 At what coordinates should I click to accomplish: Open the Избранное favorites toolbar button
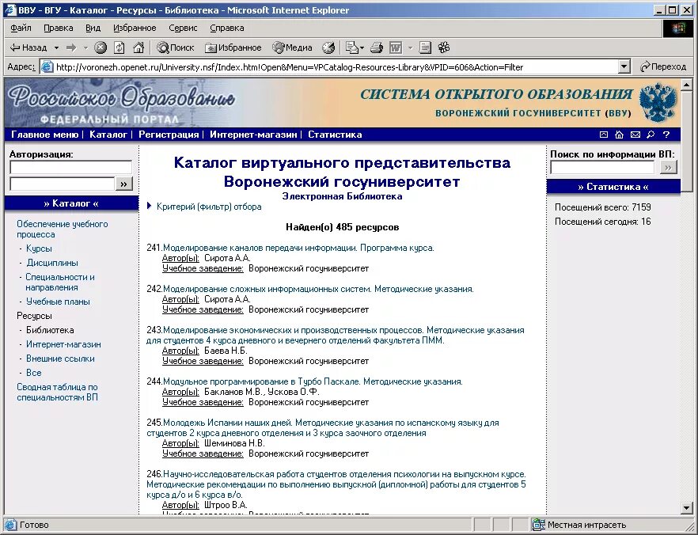[x=233, y=47]
